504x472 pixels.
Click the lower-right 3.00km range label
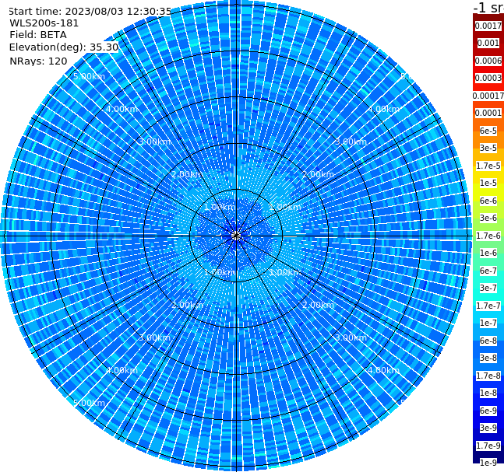pos(351,337)
